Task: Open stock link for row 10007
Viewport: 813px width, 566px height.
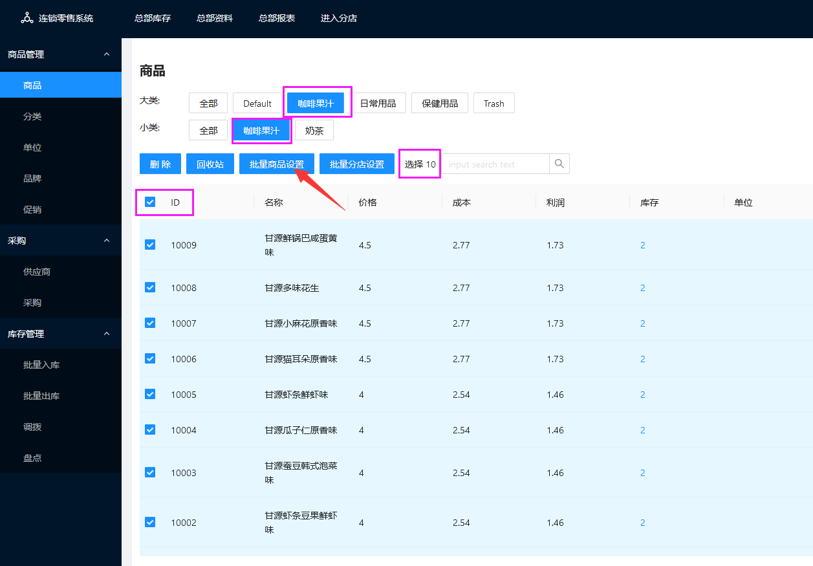Action: coord(643,323)
